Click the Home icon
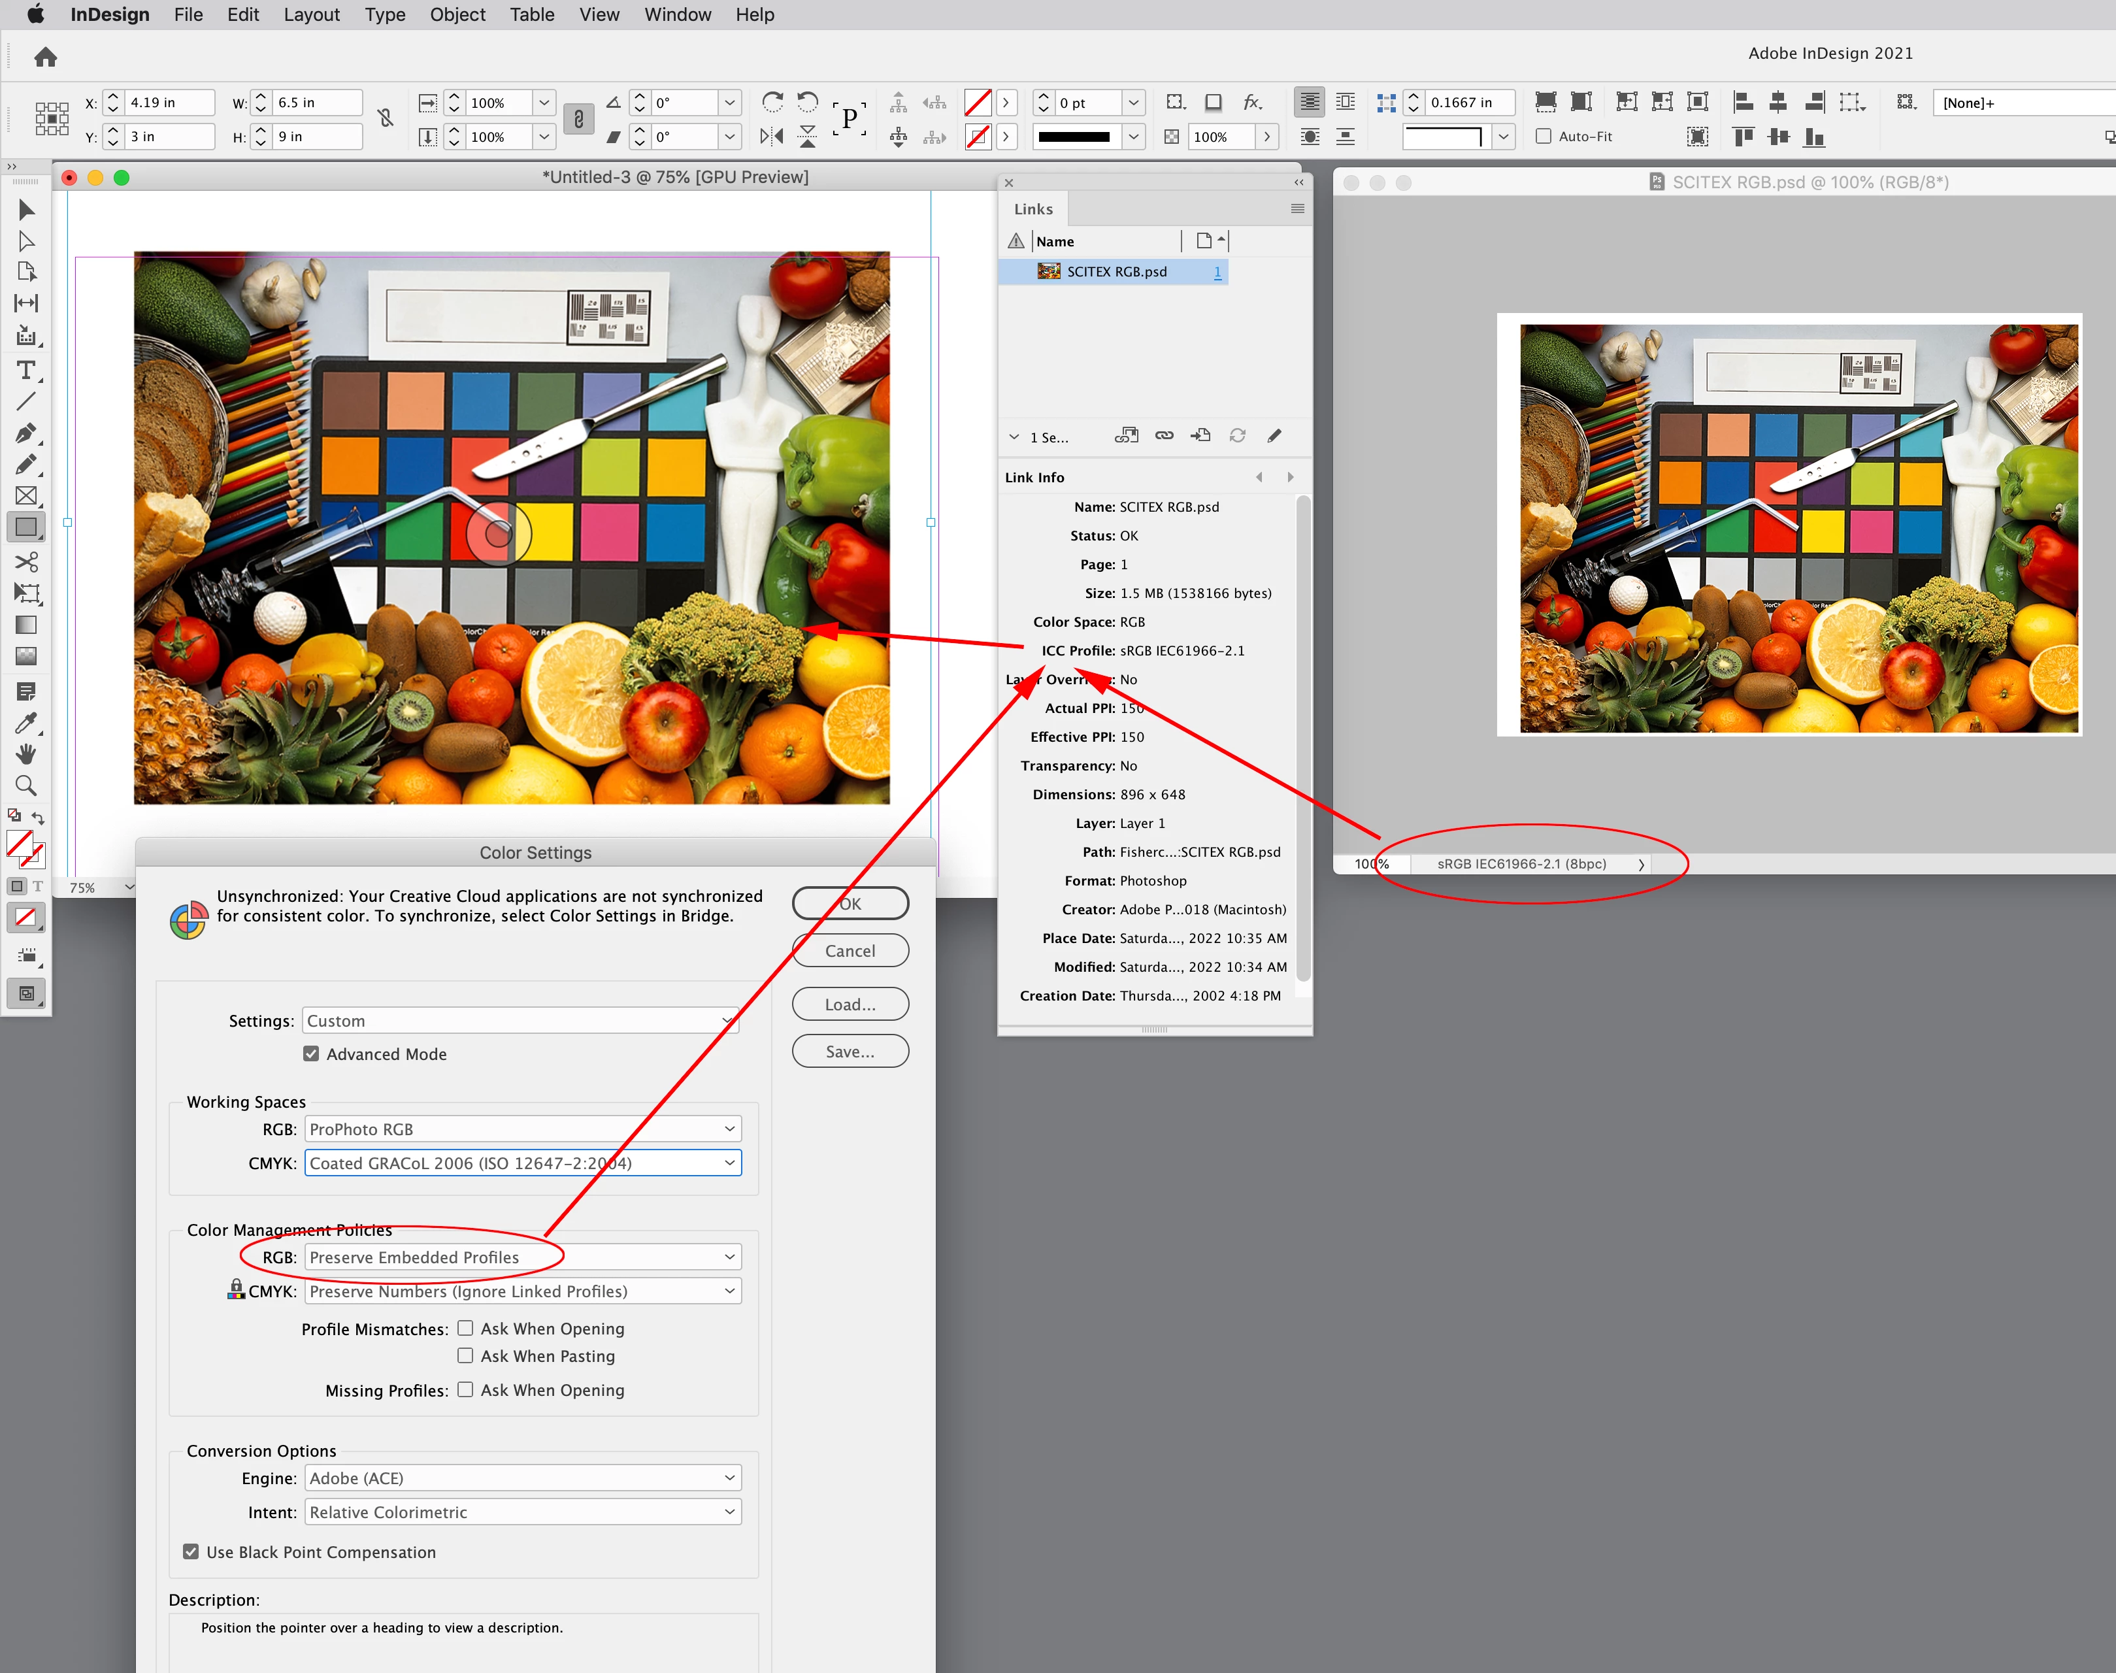This screenshot has height=1673, width=2116. (45, 58)
